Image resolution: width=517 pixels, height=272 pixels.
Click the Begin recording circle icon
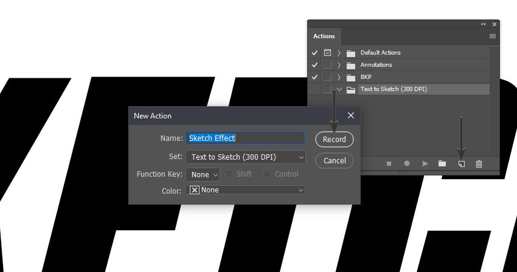point(407,164)
